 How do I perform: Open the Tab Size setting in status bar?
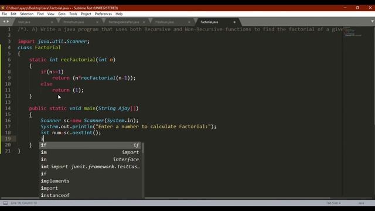pyautogui.click(x=333, y=203)
